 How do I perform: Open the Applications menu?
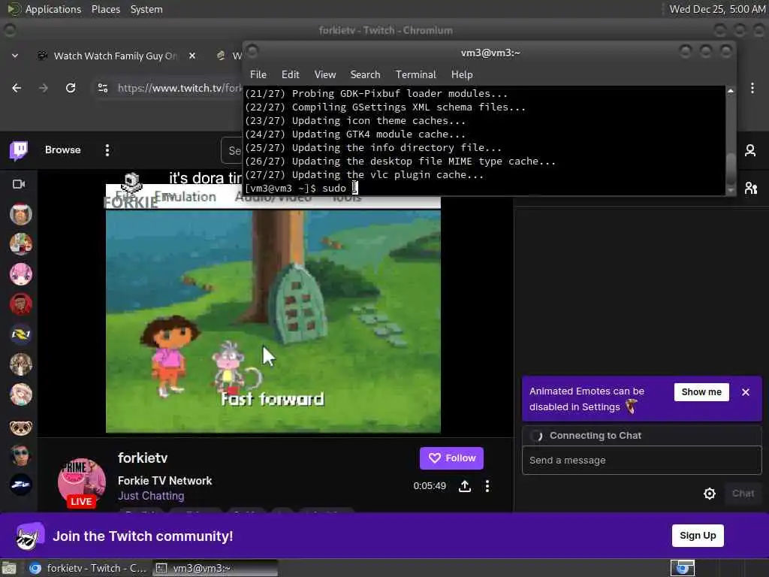coord(44,9)
